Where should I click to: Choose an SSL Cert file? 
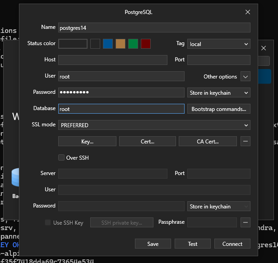pos(148,142)
